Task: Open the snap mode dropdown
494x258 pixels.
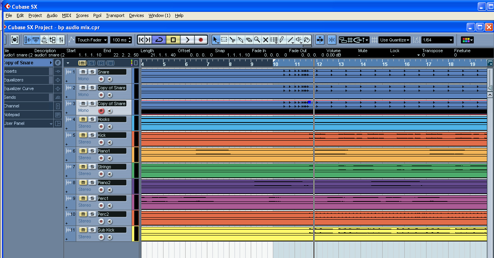Action: (x=353, y=40)
